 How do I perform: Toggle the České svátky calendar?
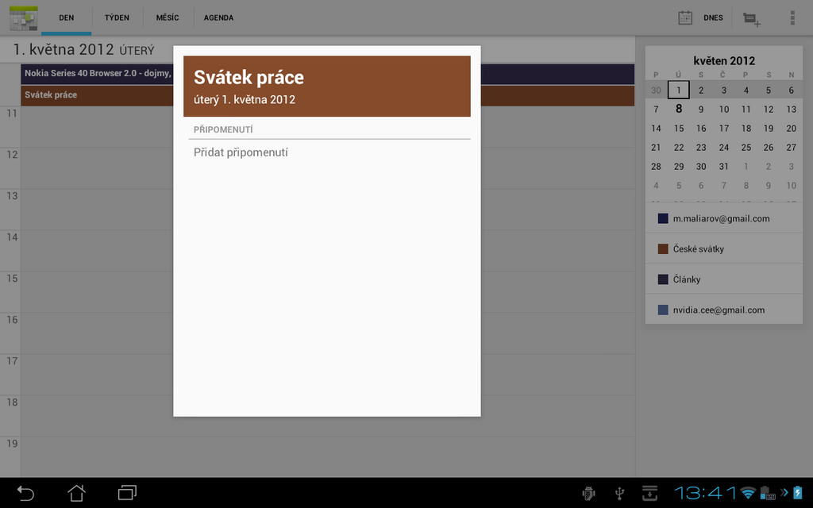coord(723,248)
